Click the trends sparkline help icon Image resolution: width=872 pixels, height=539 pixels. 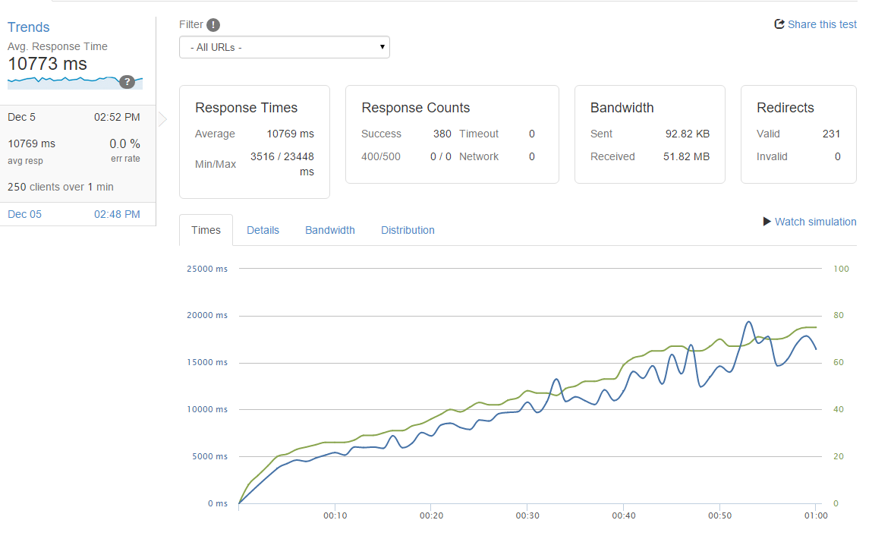coord(127,82)
